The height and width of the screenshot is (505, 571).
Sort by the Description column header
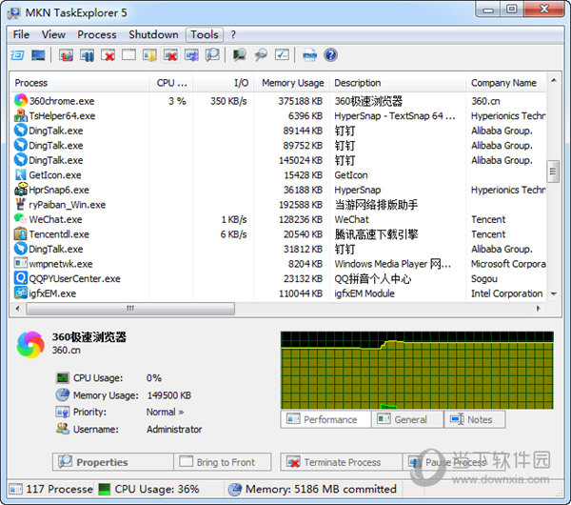click(398, 83)
